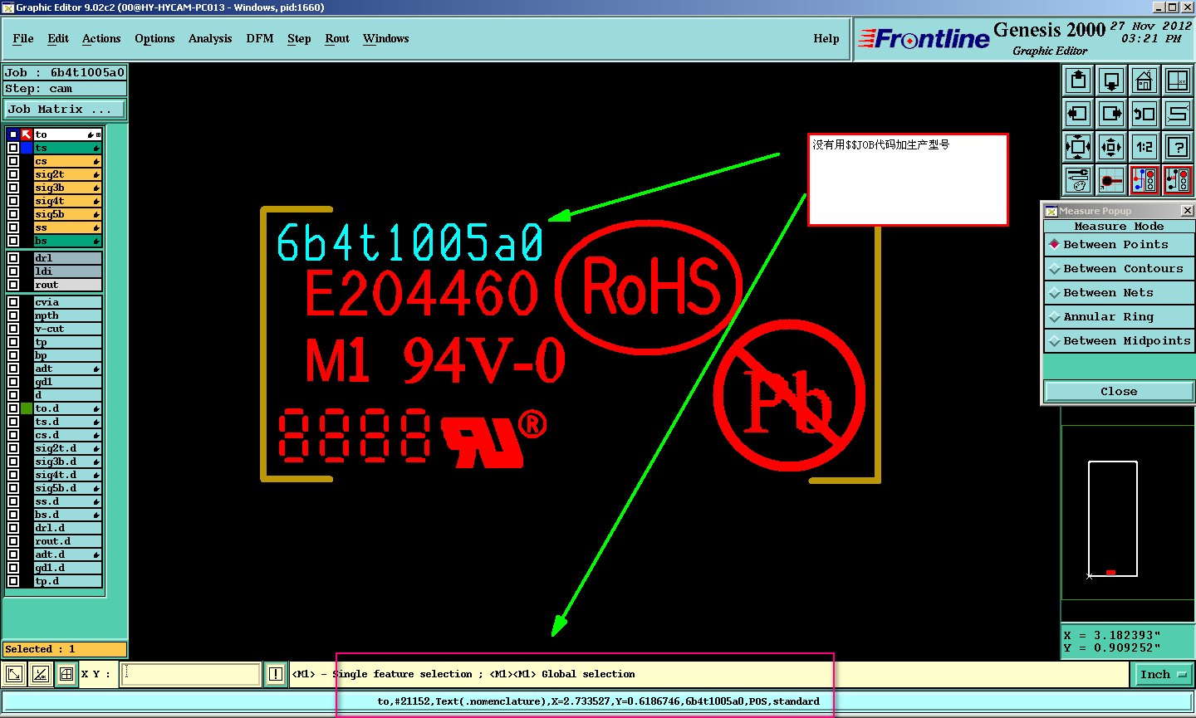The height and width of the screenshot is (718, 1196).
Task: Select Between Nets measure mode
Action: click(x=1119, y=293)
